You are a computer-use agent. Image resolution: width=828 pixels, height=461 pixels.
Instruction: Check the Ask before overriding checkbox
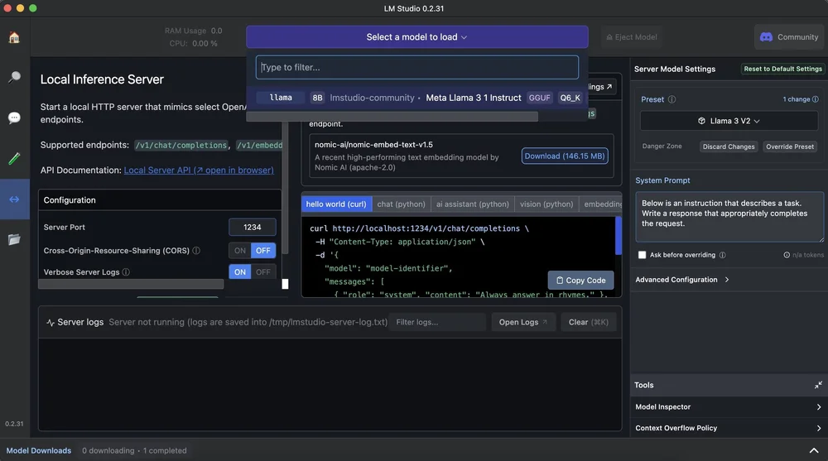643,255
